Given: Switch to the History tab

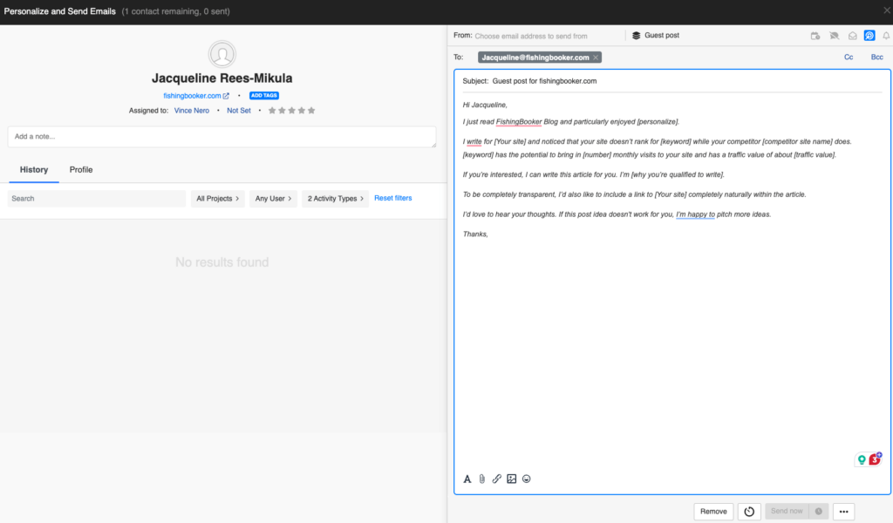Looking at the screenshot, I should point(34,169).
